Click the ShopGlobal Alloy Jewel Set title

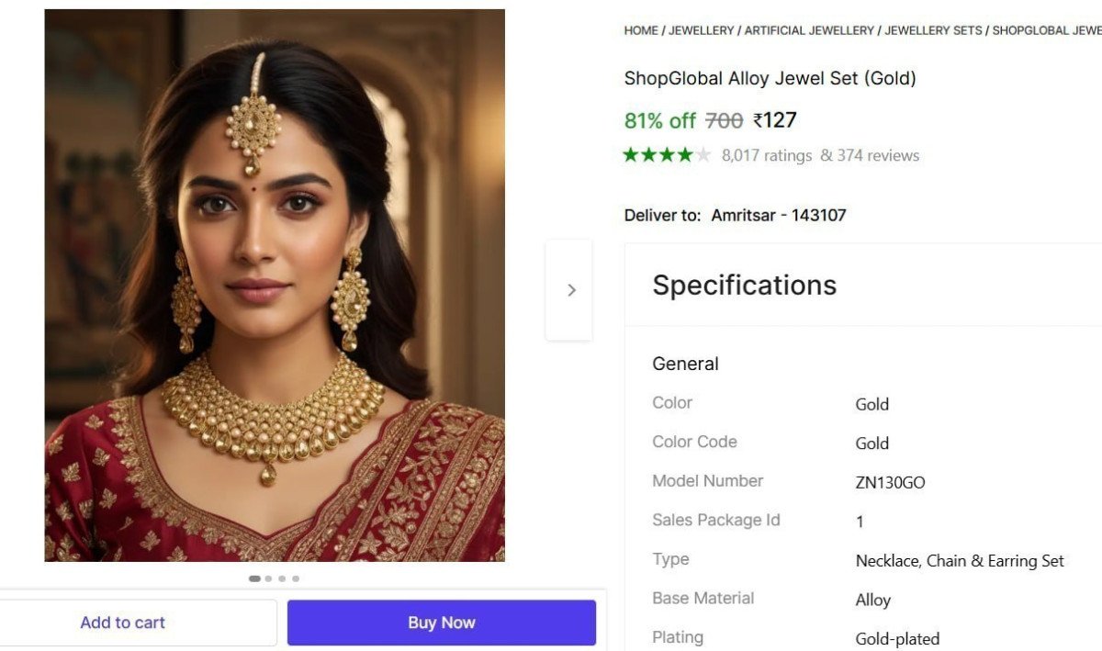coord(770,78)
